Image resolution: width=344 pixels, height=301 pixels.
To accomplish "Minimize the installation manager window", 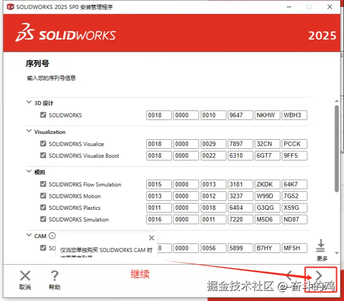I will click(289, 7).
